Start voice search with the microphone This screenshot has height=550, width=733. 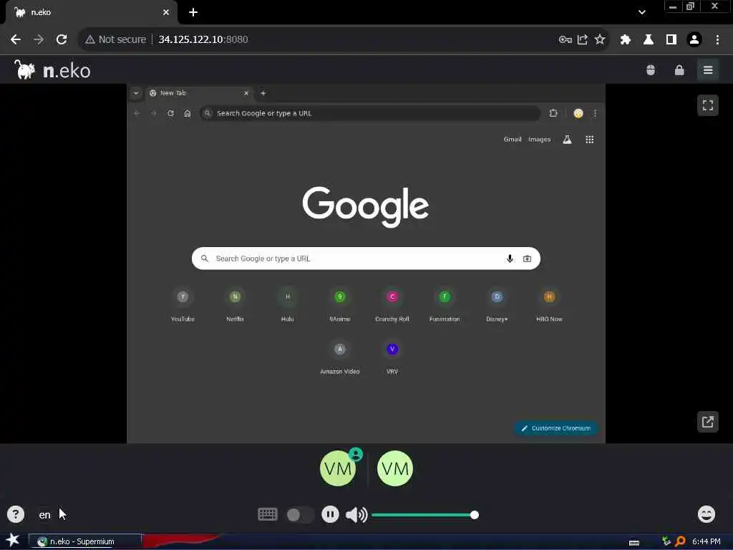[x=510, y=259]
